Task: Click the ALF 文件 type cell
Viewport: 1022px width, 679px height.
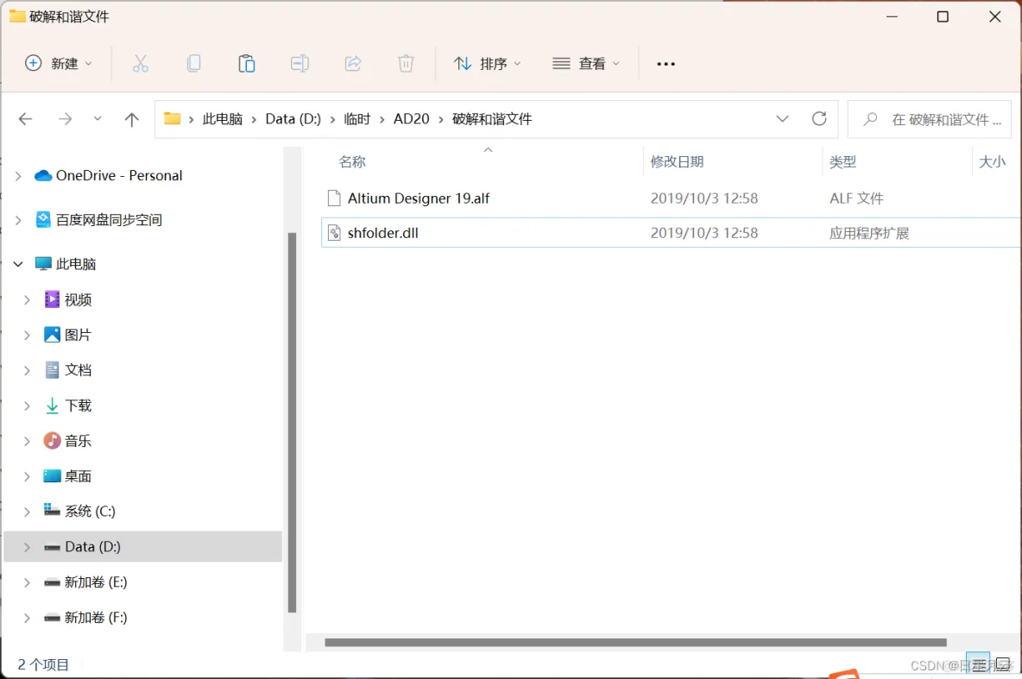Action: pos(856,198)
